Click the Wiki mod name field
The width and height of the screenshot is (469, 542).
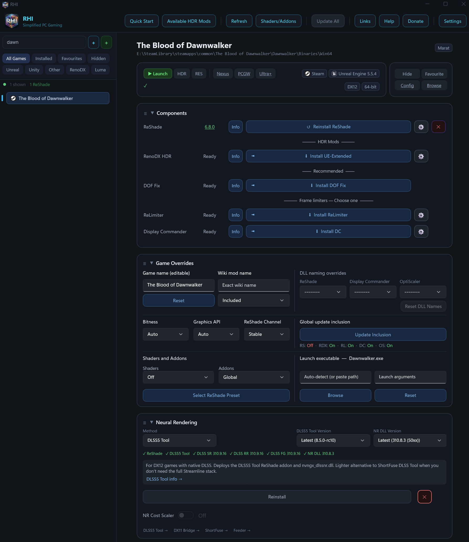[x=254, y=285]
